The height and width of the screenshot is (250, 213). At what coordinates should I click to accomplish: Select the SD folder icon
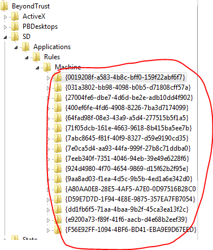click(x=15, y=37)
